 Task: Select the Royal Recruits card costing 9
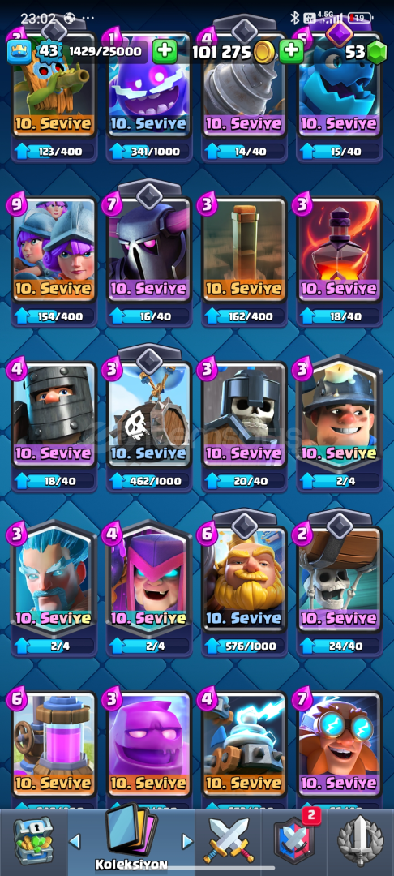(x=54, y=248)
